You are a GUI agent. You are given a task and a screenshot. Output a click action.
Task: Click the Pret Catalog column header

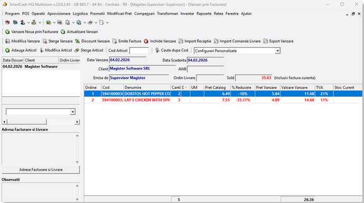[217, 87]
